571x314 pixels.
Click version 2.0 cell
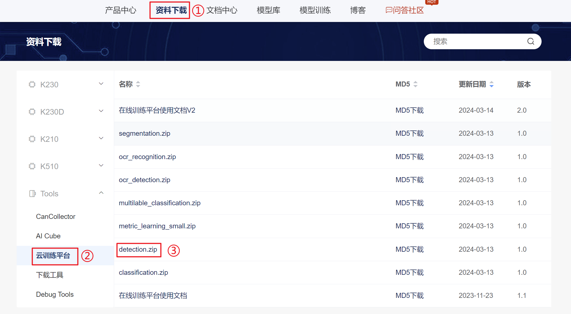pyautogui.click(x=522, y=110)
